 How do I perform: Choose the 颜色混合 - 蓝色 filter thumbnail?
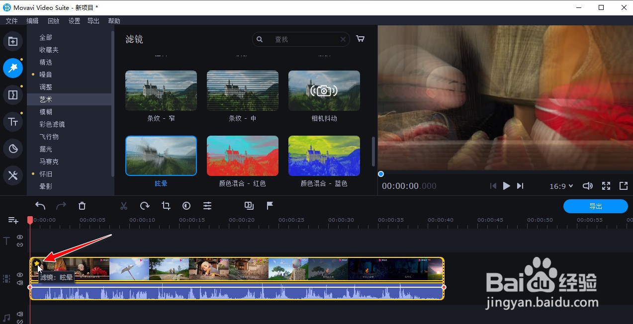tap(324, 156)
